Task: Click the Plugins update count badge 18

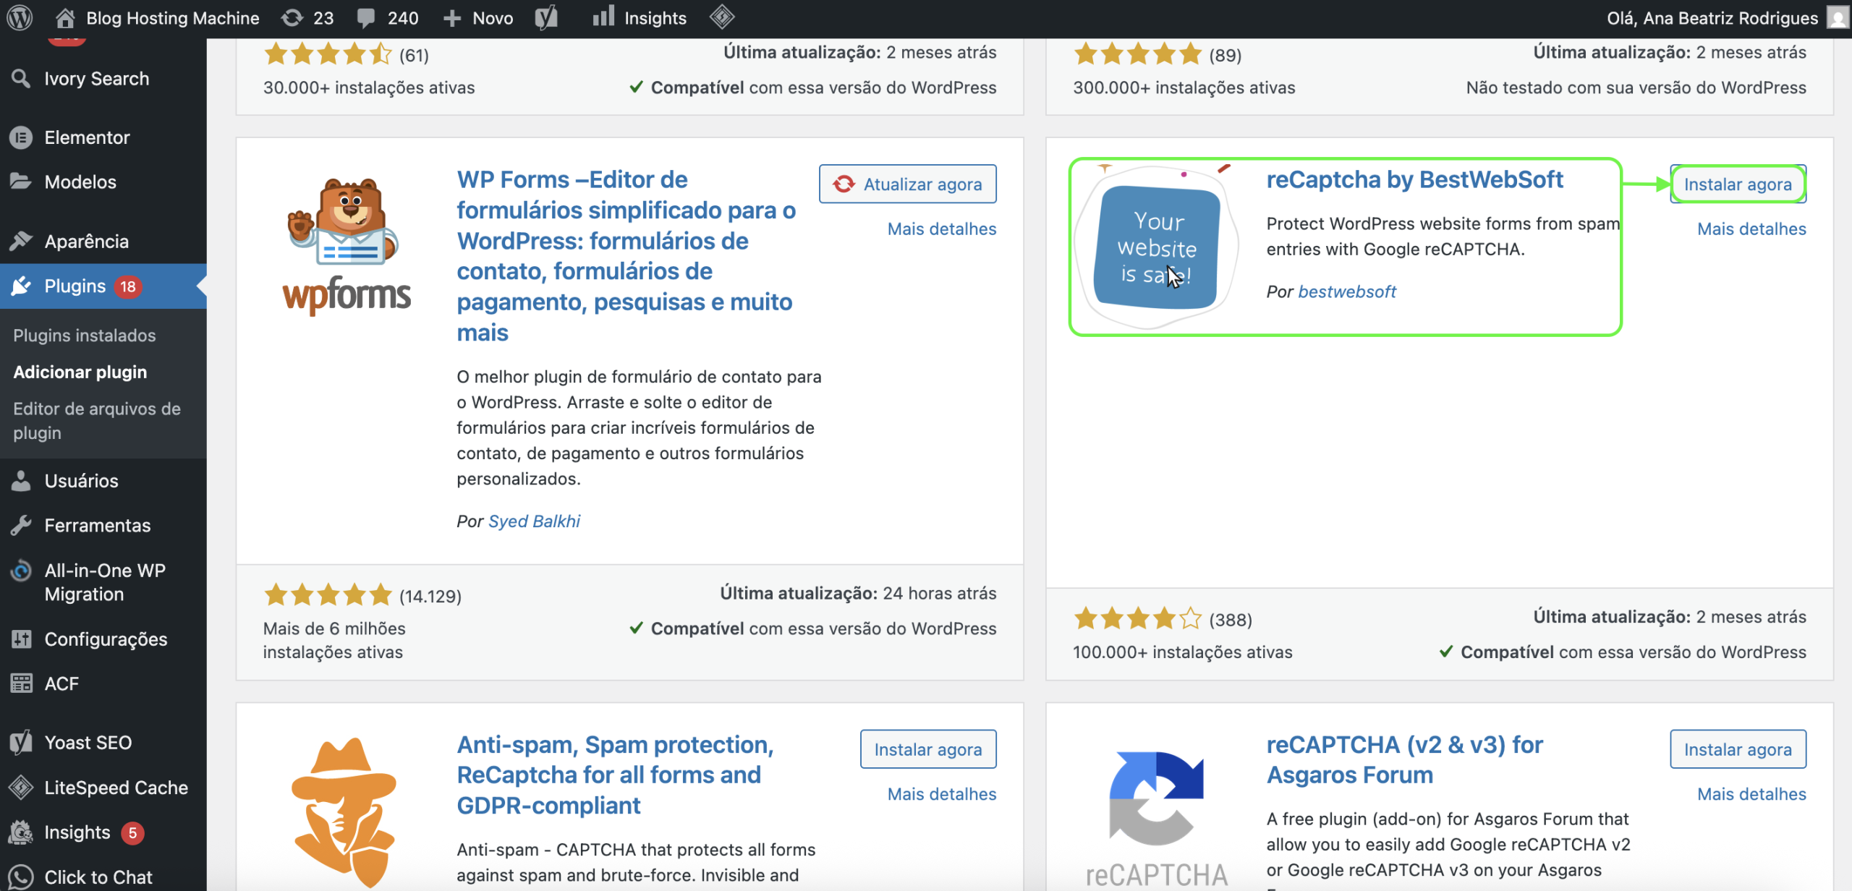Action: point(128,286)
